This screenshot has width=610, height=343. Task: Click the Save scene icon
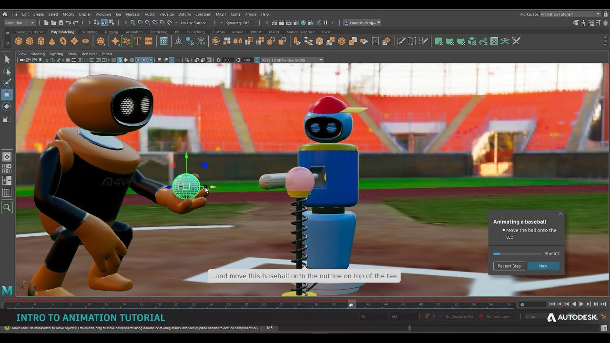coord(61,23)
